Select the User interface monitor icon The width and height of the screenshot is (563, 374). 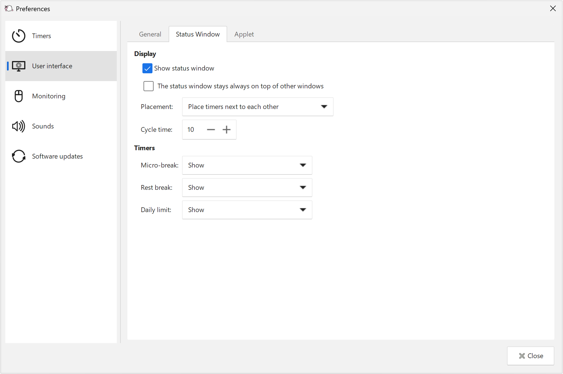19,66
